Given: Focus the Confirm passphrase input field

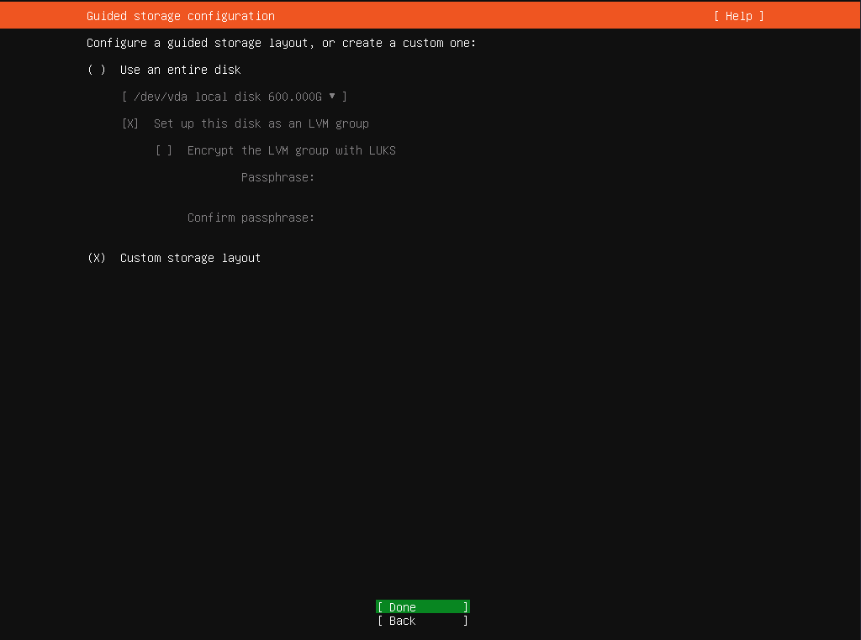Looking at the screenshot, I should 404,218.
